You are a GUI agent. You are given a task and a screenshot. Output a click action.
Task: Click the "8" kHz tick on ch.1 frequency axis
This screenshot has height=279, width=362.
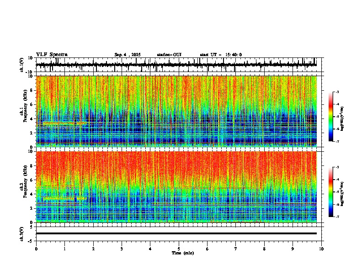coord(32,90)
